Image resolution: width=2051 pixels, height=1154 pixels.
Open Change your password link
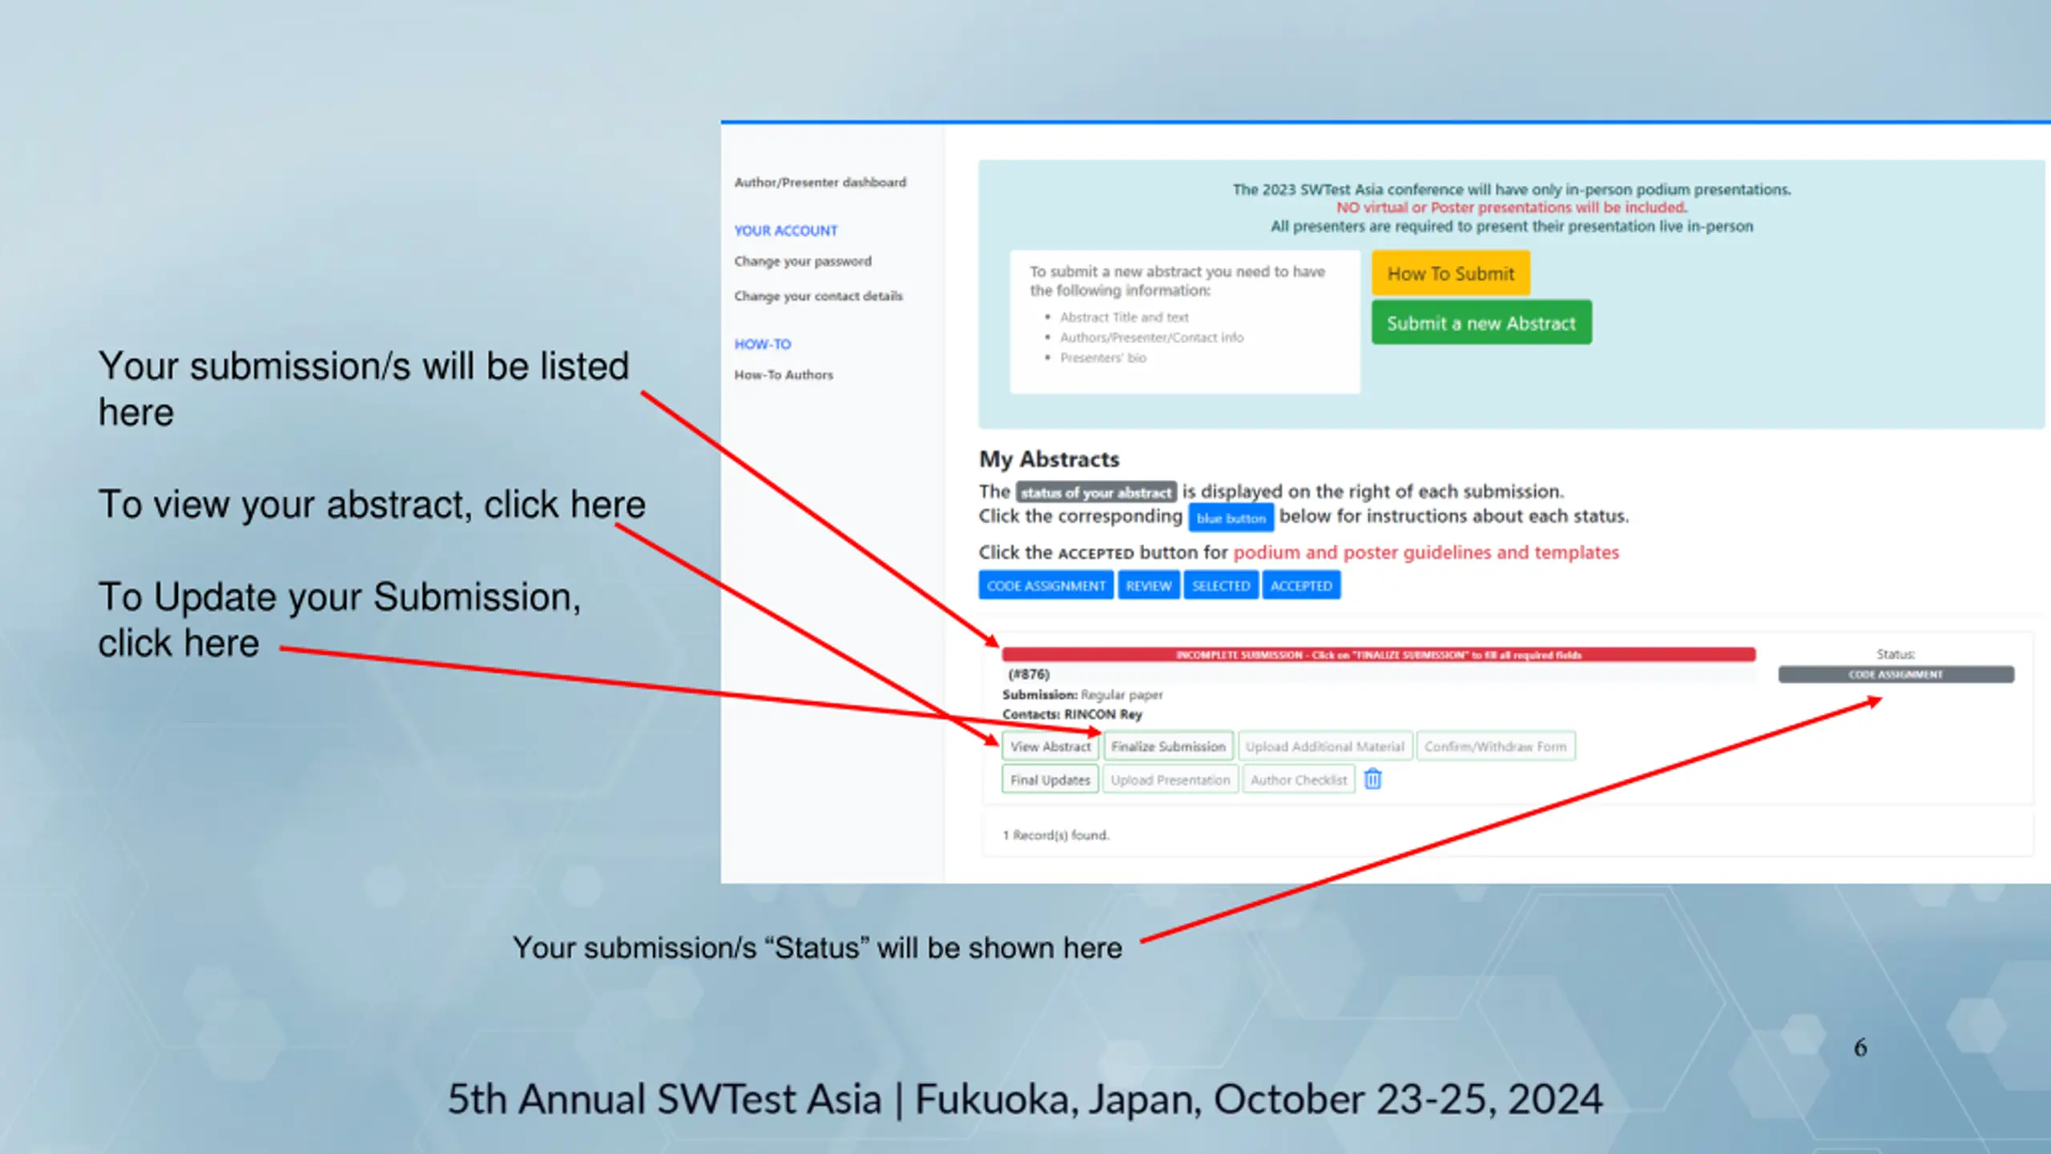pyautogui.click(x=803, y=261)
